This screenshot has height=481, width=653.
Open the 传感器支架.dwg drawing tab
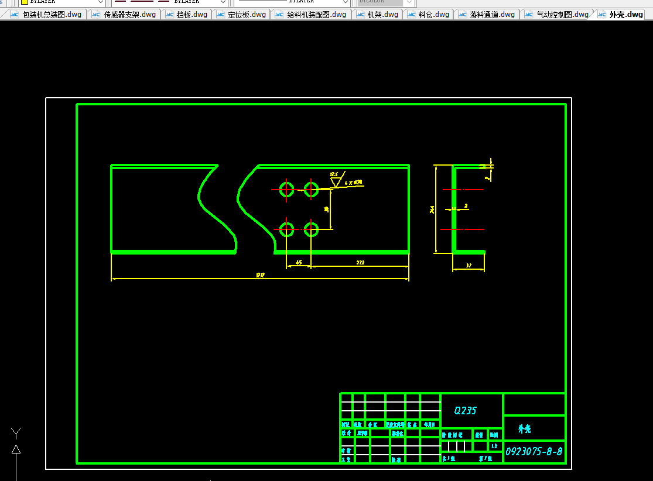[125, 15]
